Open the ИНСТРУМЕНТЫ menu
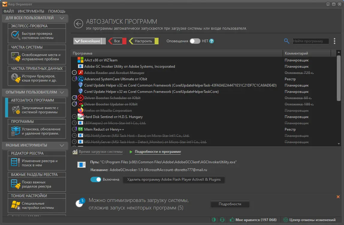The width and height of the screenshot is (344, 225). pyautogui.click(x=31, y=11)
